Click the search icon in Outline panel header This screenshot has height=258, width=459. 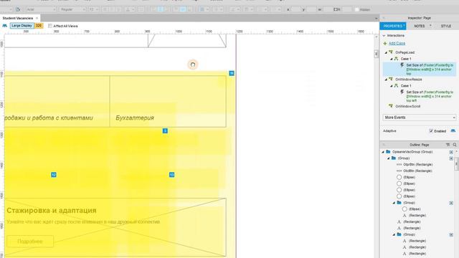[x=455, y=145]
